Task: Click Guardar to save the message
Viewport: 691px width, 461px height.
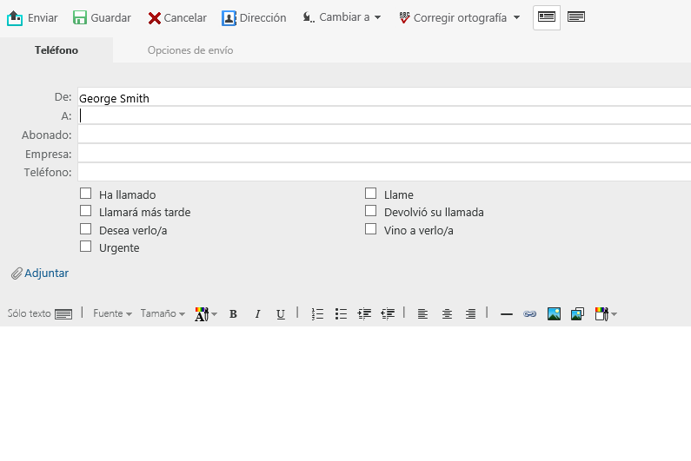Action: [102, 17]
